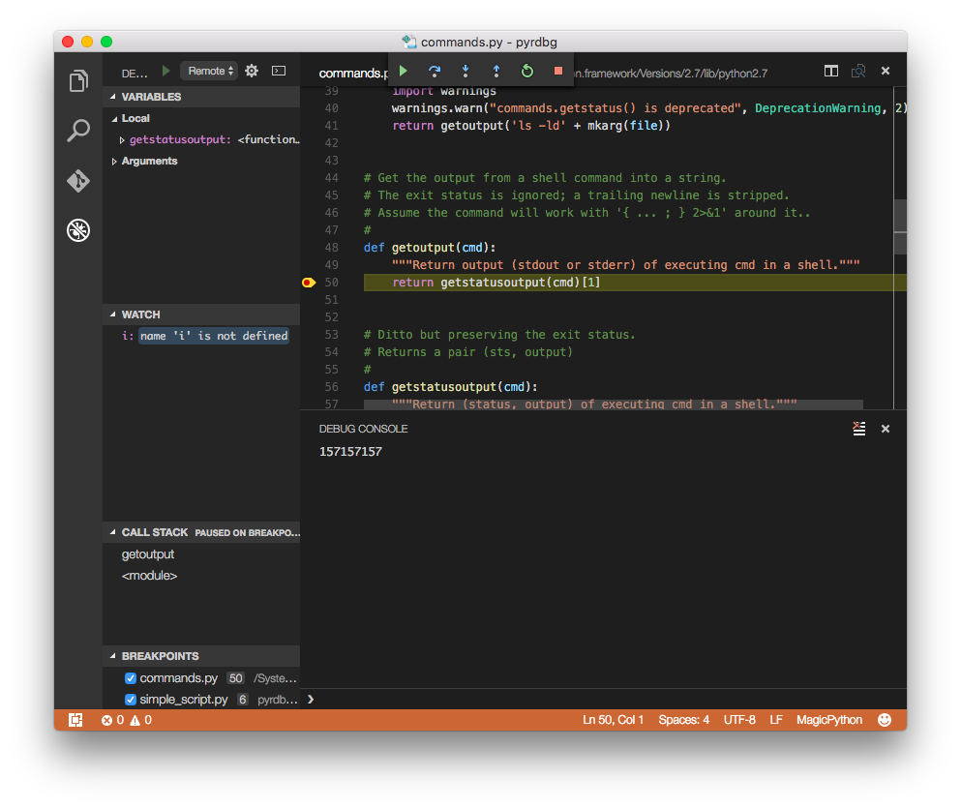Continue execution with the green play button
Image resolution: width=961 pixels, height=808 pixels.
[403, 71]
